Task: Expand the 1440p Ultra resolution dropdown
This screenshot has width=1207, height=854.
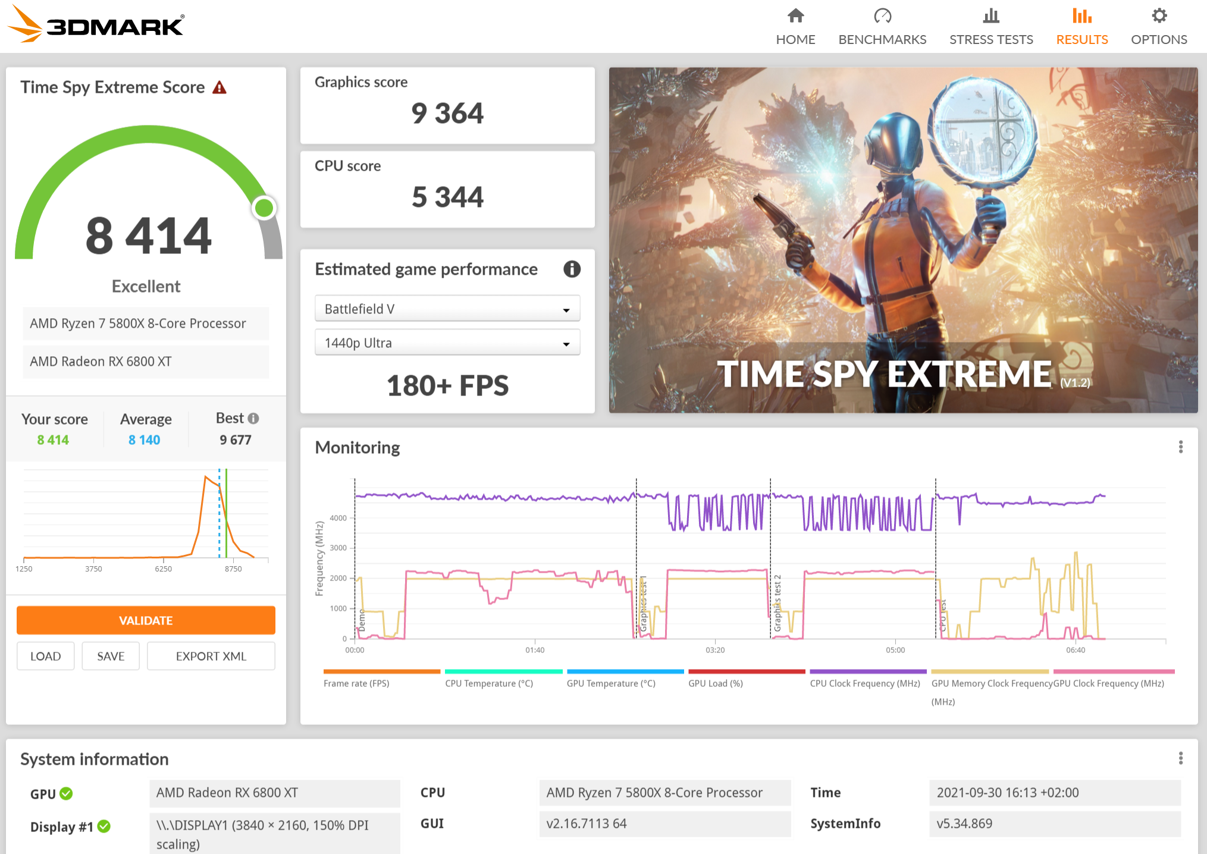Action: click(447, 343)
